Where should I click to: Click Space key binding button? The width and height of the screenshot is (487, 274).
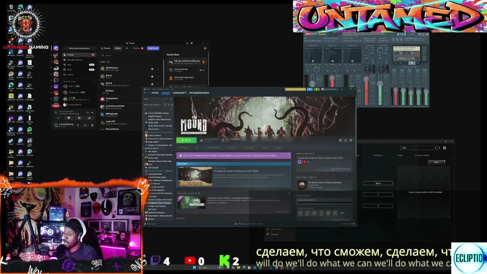pos(378,183)
